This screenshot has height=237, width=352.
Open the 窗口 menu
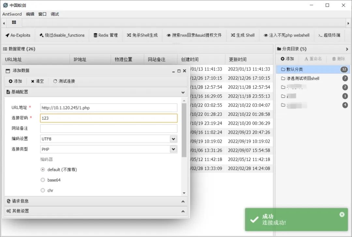coord(42,14)
